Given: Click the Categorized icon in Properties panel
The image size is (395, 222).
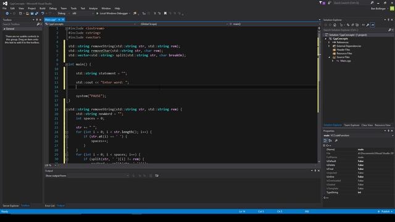Looking at the screenshot, I should [x=325, y=141].
